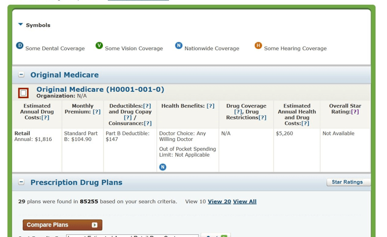Click the Vision Coverage V symbol icon
Screen dimensions: 387x237
click(99, 45)
